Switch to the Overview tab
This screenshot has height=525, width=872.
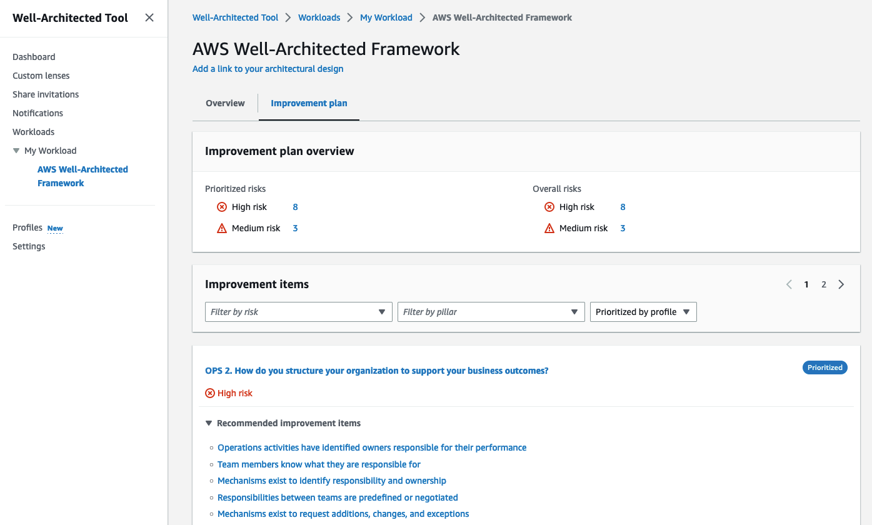pyautogui.click(x=225, y=103)
